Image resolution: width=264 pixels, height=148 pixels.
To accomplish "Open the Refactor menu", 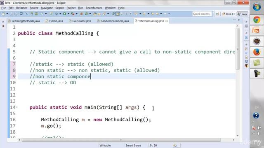I will click(x=21, y=8).
